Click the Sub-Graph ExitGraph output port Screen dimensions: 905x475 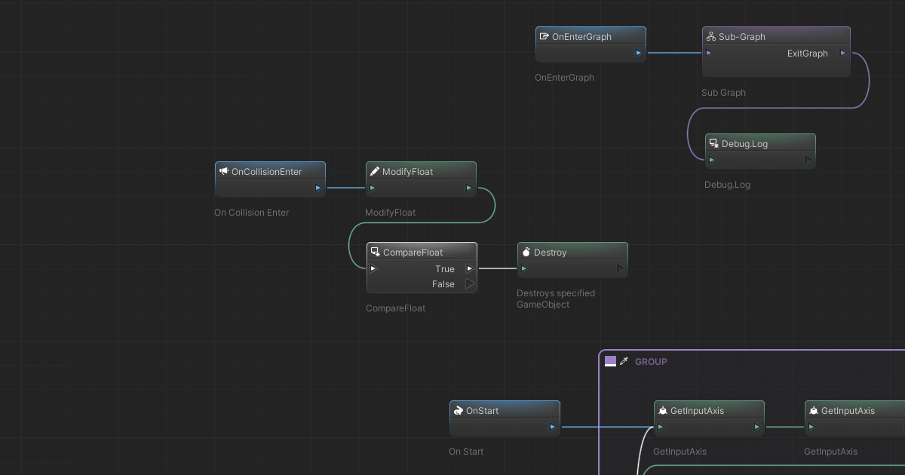842,53
